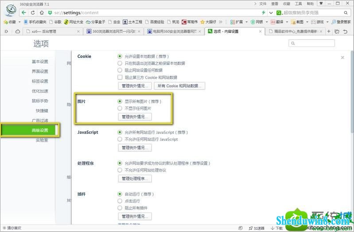Open the address bar history dropdown arrow

tap(271, 13)
